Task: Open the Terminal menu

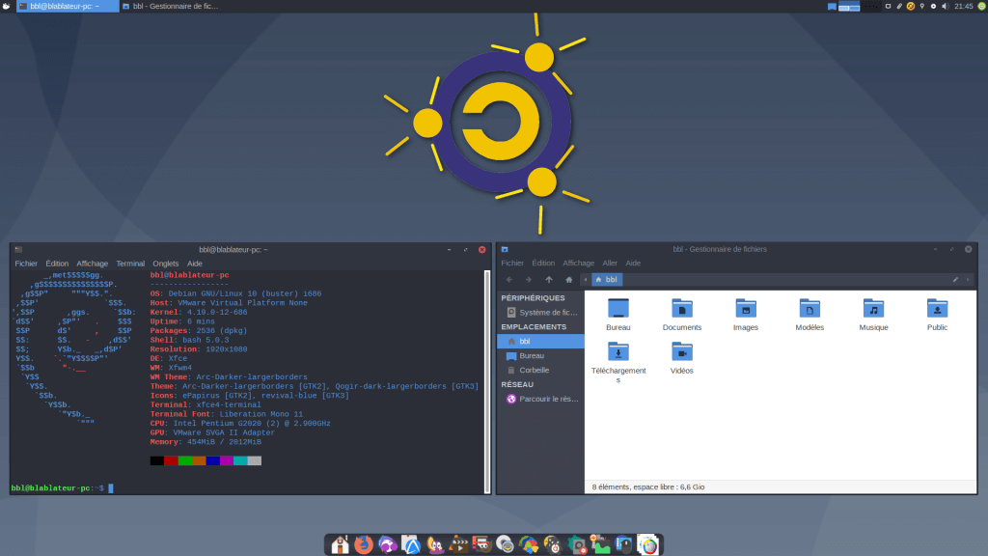Action: click(x=130, y=264)
